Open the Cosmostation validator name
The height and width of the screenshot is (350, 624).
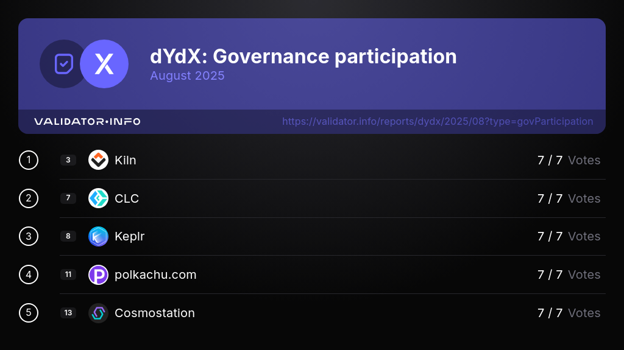(x=155, y=313)
